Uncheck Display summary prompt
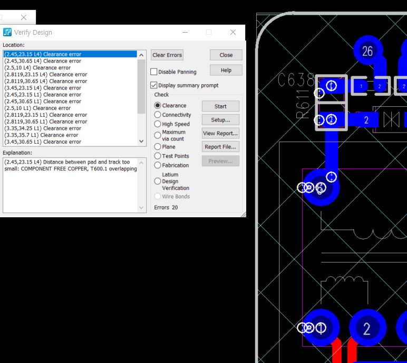407x363 pixels. 154,85
